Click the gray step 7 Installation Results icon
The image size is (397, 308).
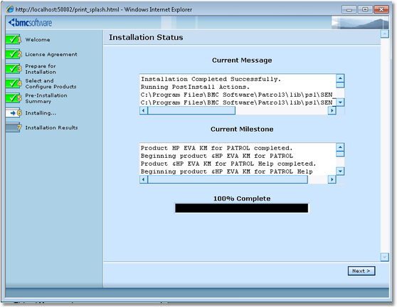point(14,127)
